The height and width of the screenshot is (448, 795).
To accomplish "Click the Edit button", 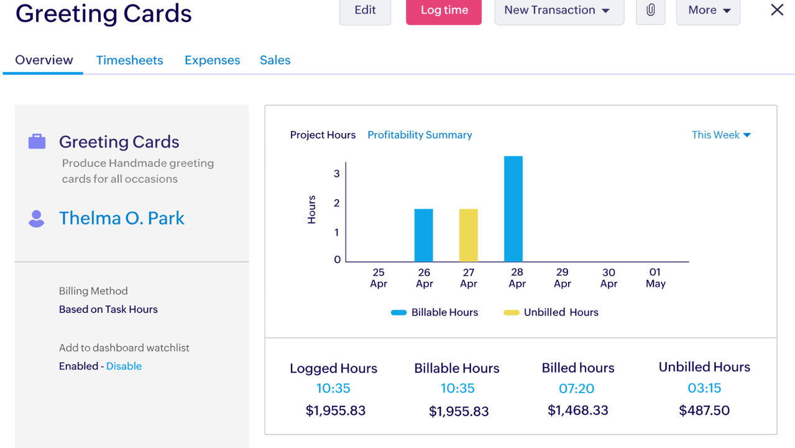I will [x=365, y=11].
